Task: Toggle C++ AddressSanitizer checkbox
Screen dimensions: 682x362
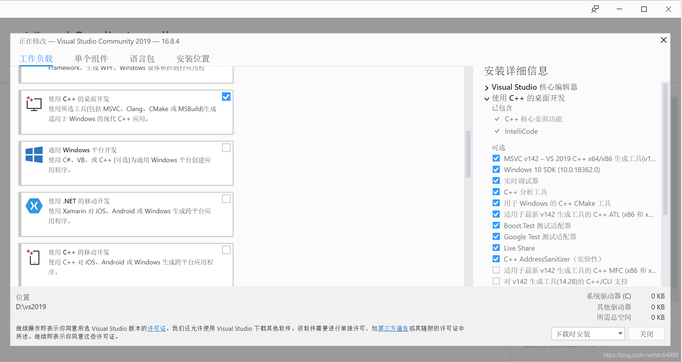Action: (x=496, y=259)
